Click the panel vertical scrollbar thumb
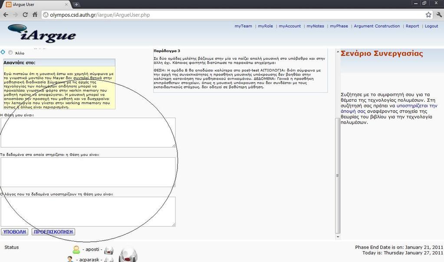Screen dimensions: 444x262 click(x=338, y=175)
